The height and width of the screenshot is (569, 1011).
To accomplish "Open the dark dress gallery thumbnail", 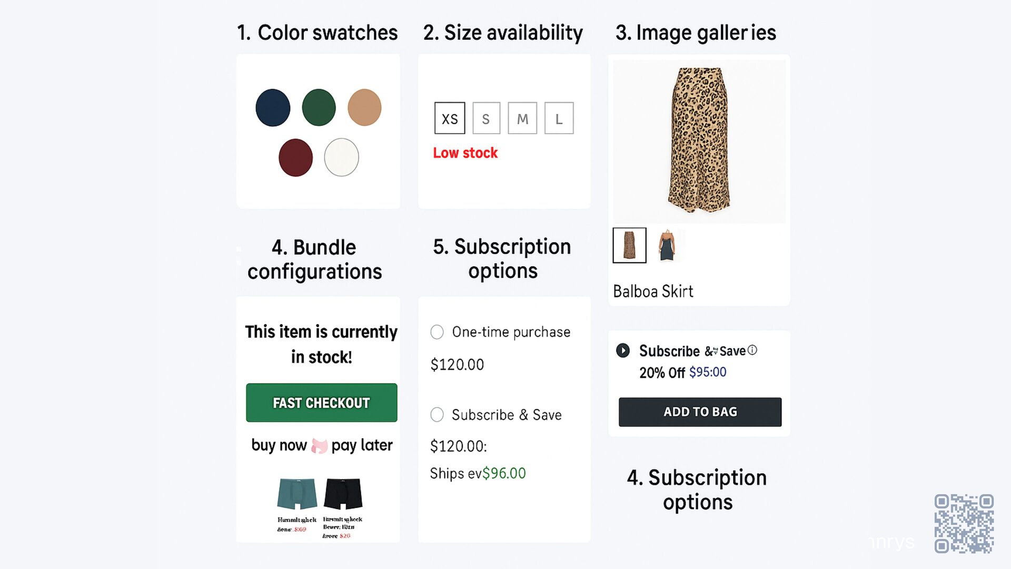I will (x=667, y=246).
